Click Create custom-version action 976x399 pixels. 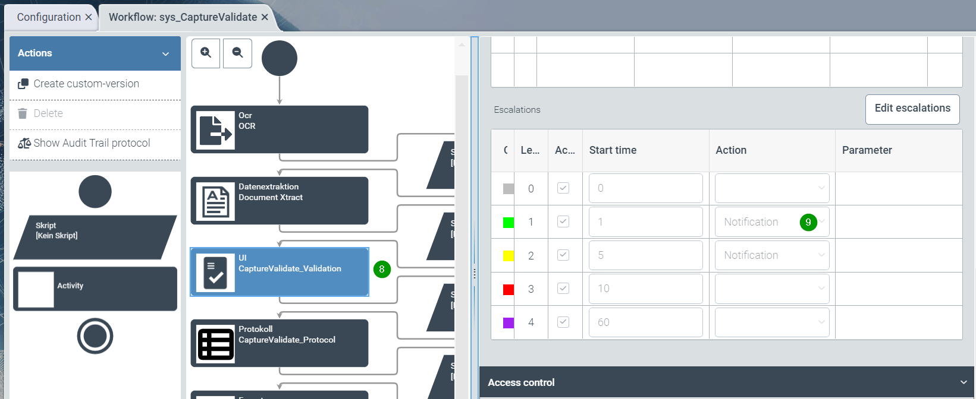(86, 84)
